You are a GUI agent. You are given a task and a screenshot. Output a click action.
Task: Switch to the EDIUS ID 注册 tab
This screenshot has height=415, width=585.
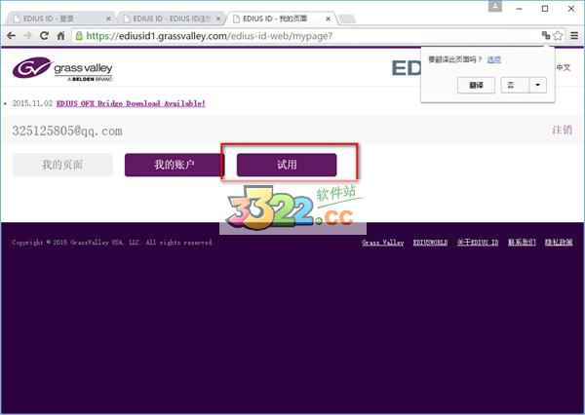[170, 19]
